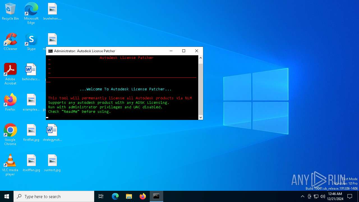Open the clock showing 12:46 AM

335,196
